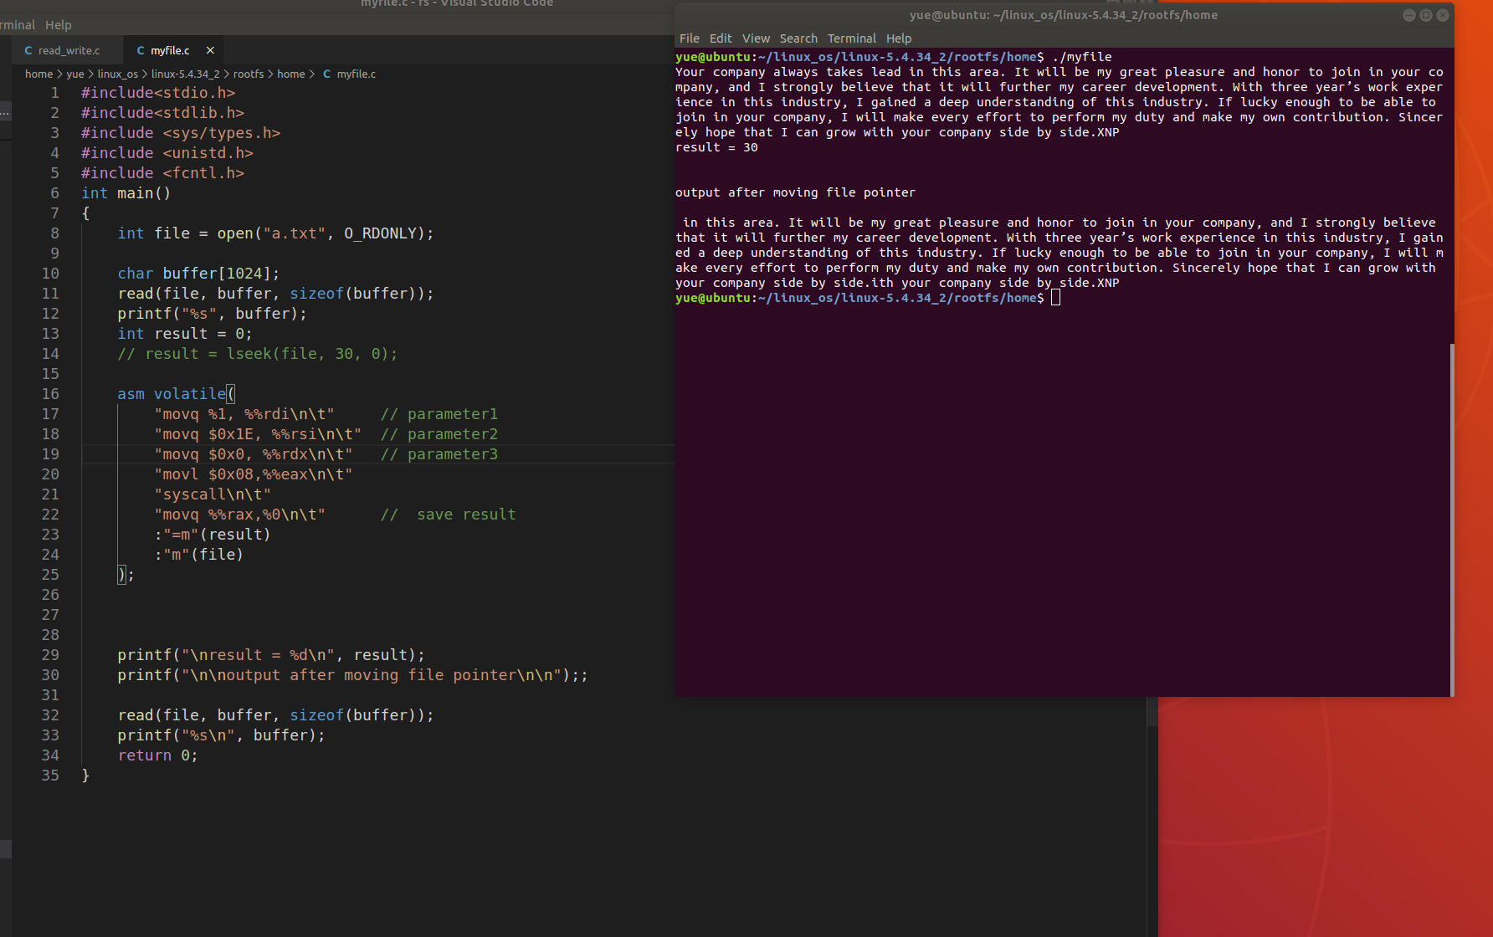This screenshot has width=1493, height=937.
Task: Click the ':"m"(file)' line
Action: [x=198, y=555]
